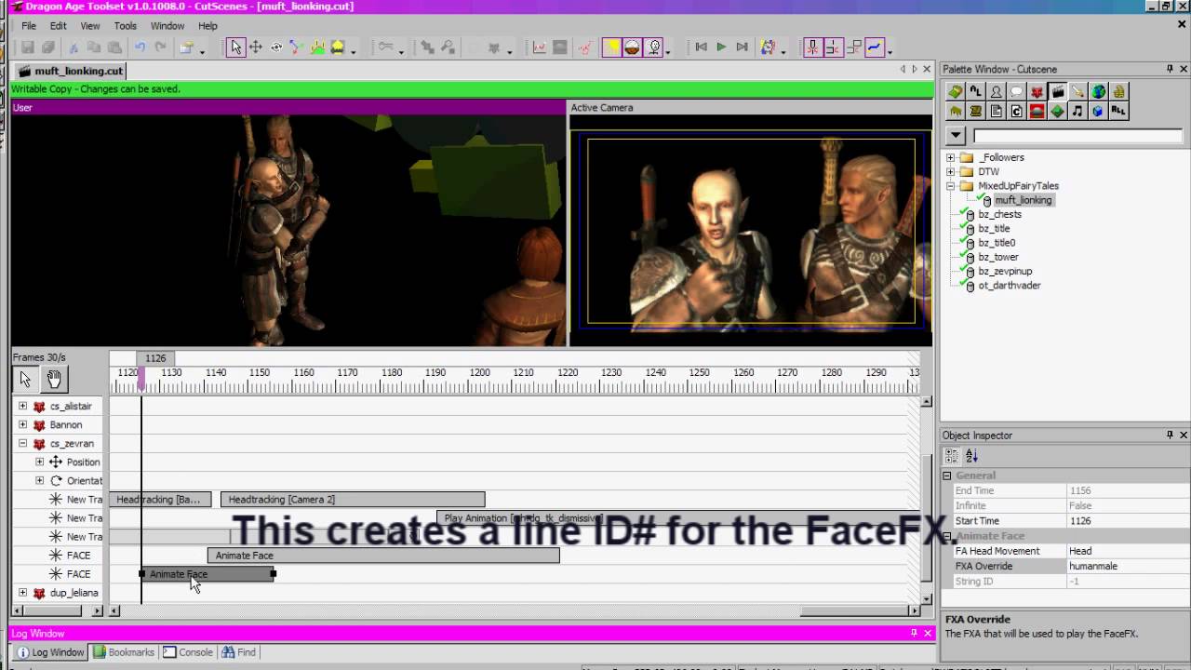Show Maps via globe palette icon

click(x=1098, y=91)
